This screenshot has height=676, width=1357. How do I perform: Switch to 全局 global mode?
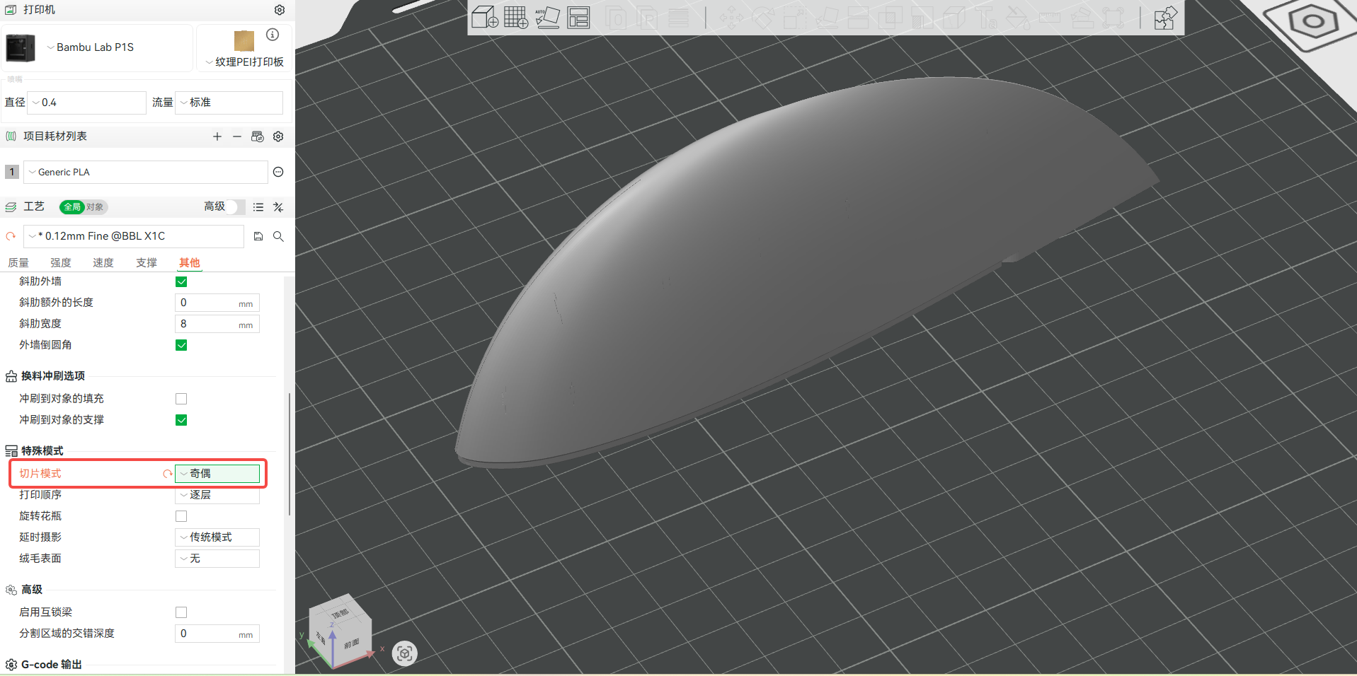(x=71, y=207)
